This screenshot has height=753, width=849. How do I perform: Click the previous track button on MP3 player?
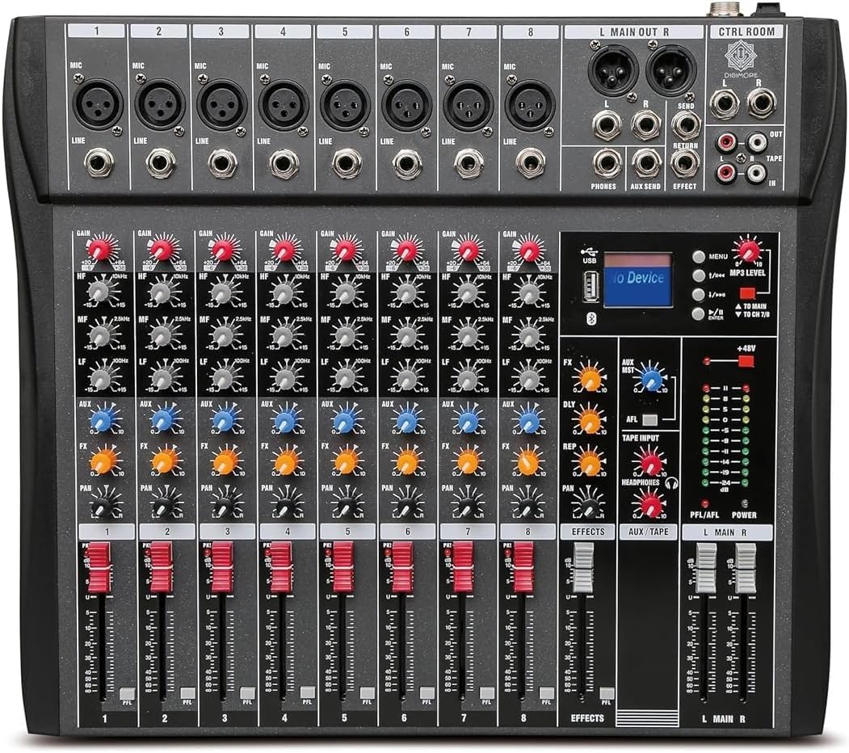699,276
